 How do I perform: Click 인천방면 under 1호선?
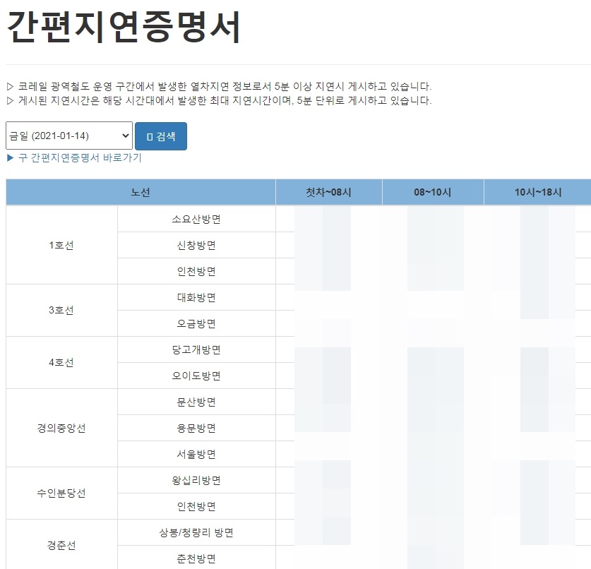[196, 271]
